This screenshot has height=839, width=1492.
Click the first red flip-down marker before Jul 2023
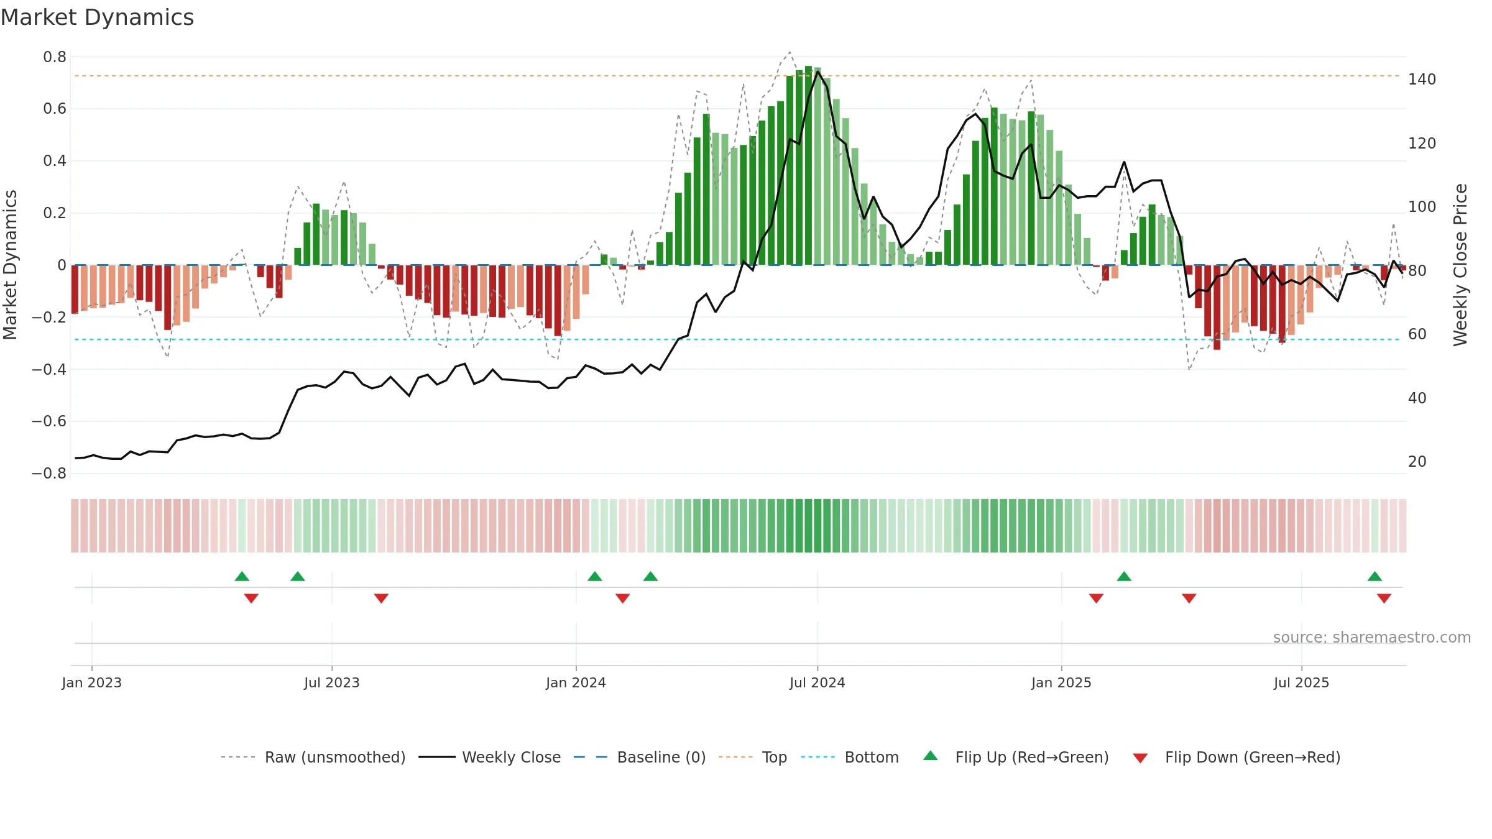coord(251,598)
